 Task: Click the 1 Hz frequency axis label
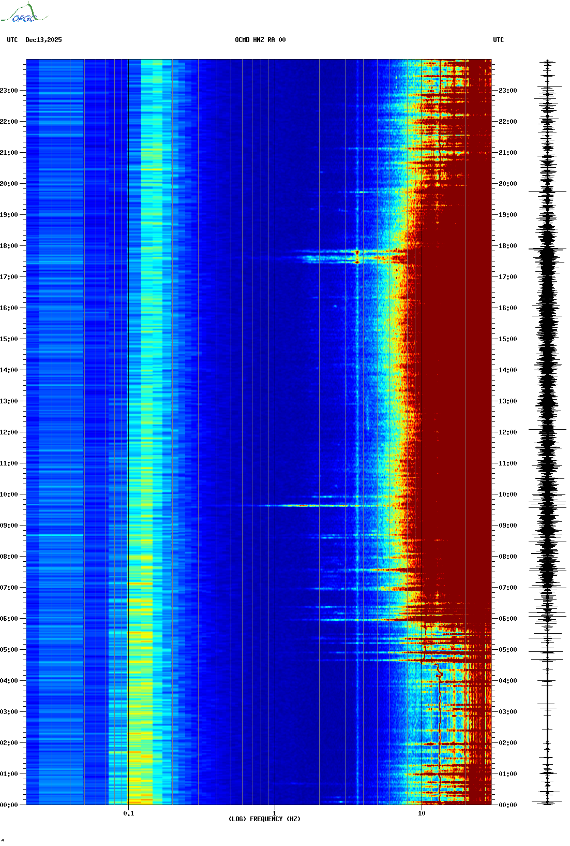click(x=274, y=813)
